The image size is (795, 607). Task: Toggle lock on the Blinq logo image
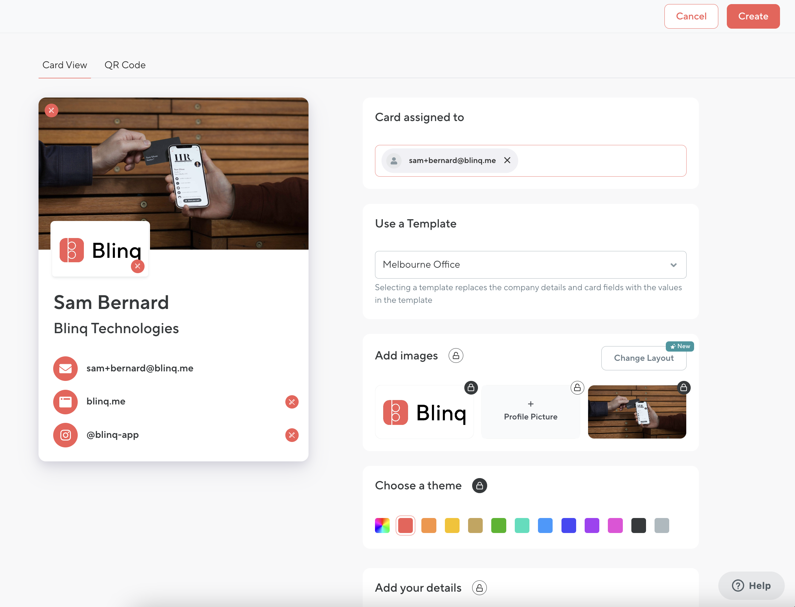point(471,388)
